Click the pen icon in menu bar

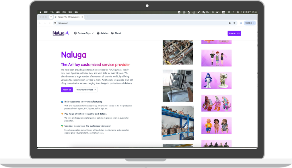[199, 12]
